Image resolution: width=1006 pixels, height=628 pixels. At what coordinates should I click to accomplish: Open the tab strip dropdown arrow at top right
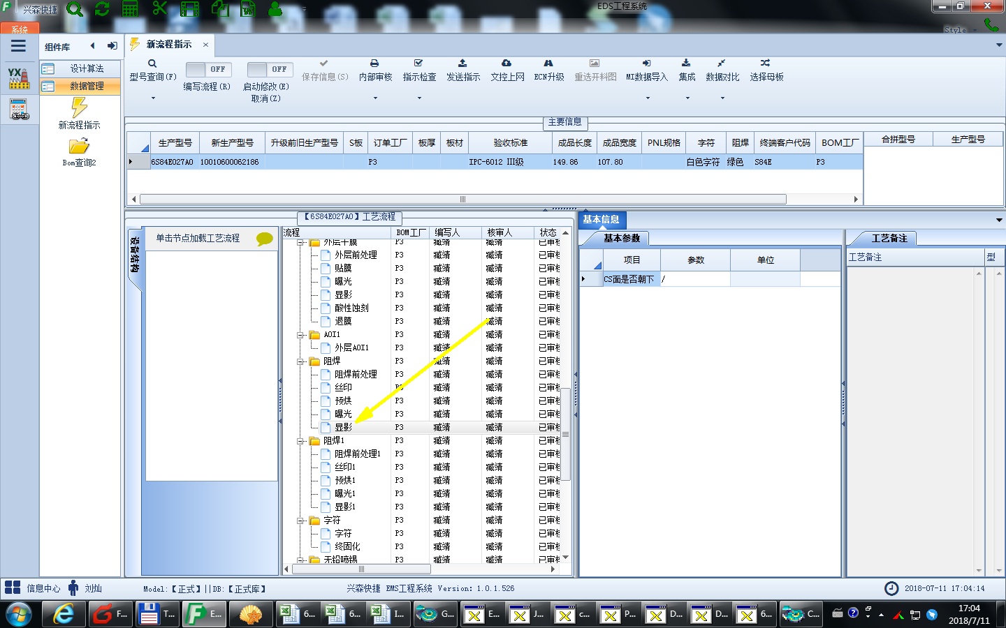coord(999,45)
